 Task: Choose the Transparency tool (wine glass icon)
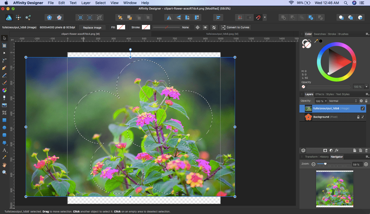pos(4,98)
